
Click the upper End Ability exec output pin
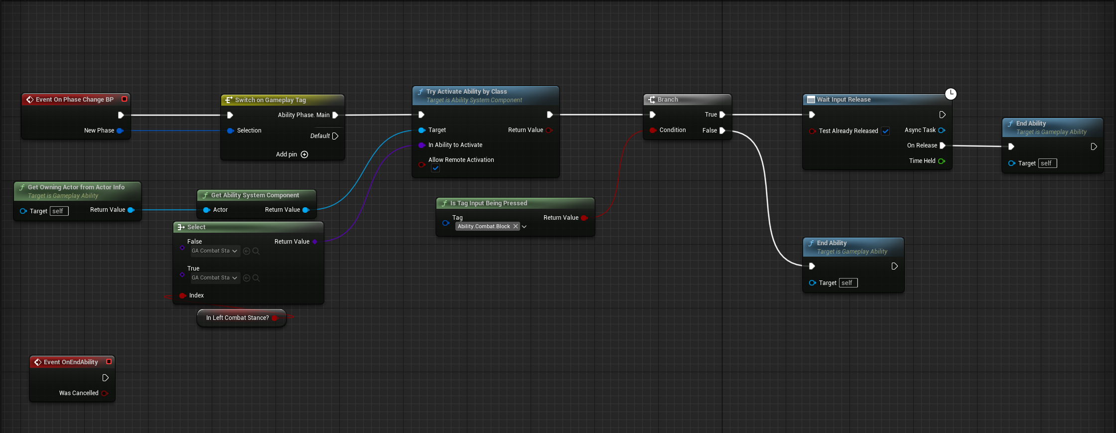coord(1094,146)
